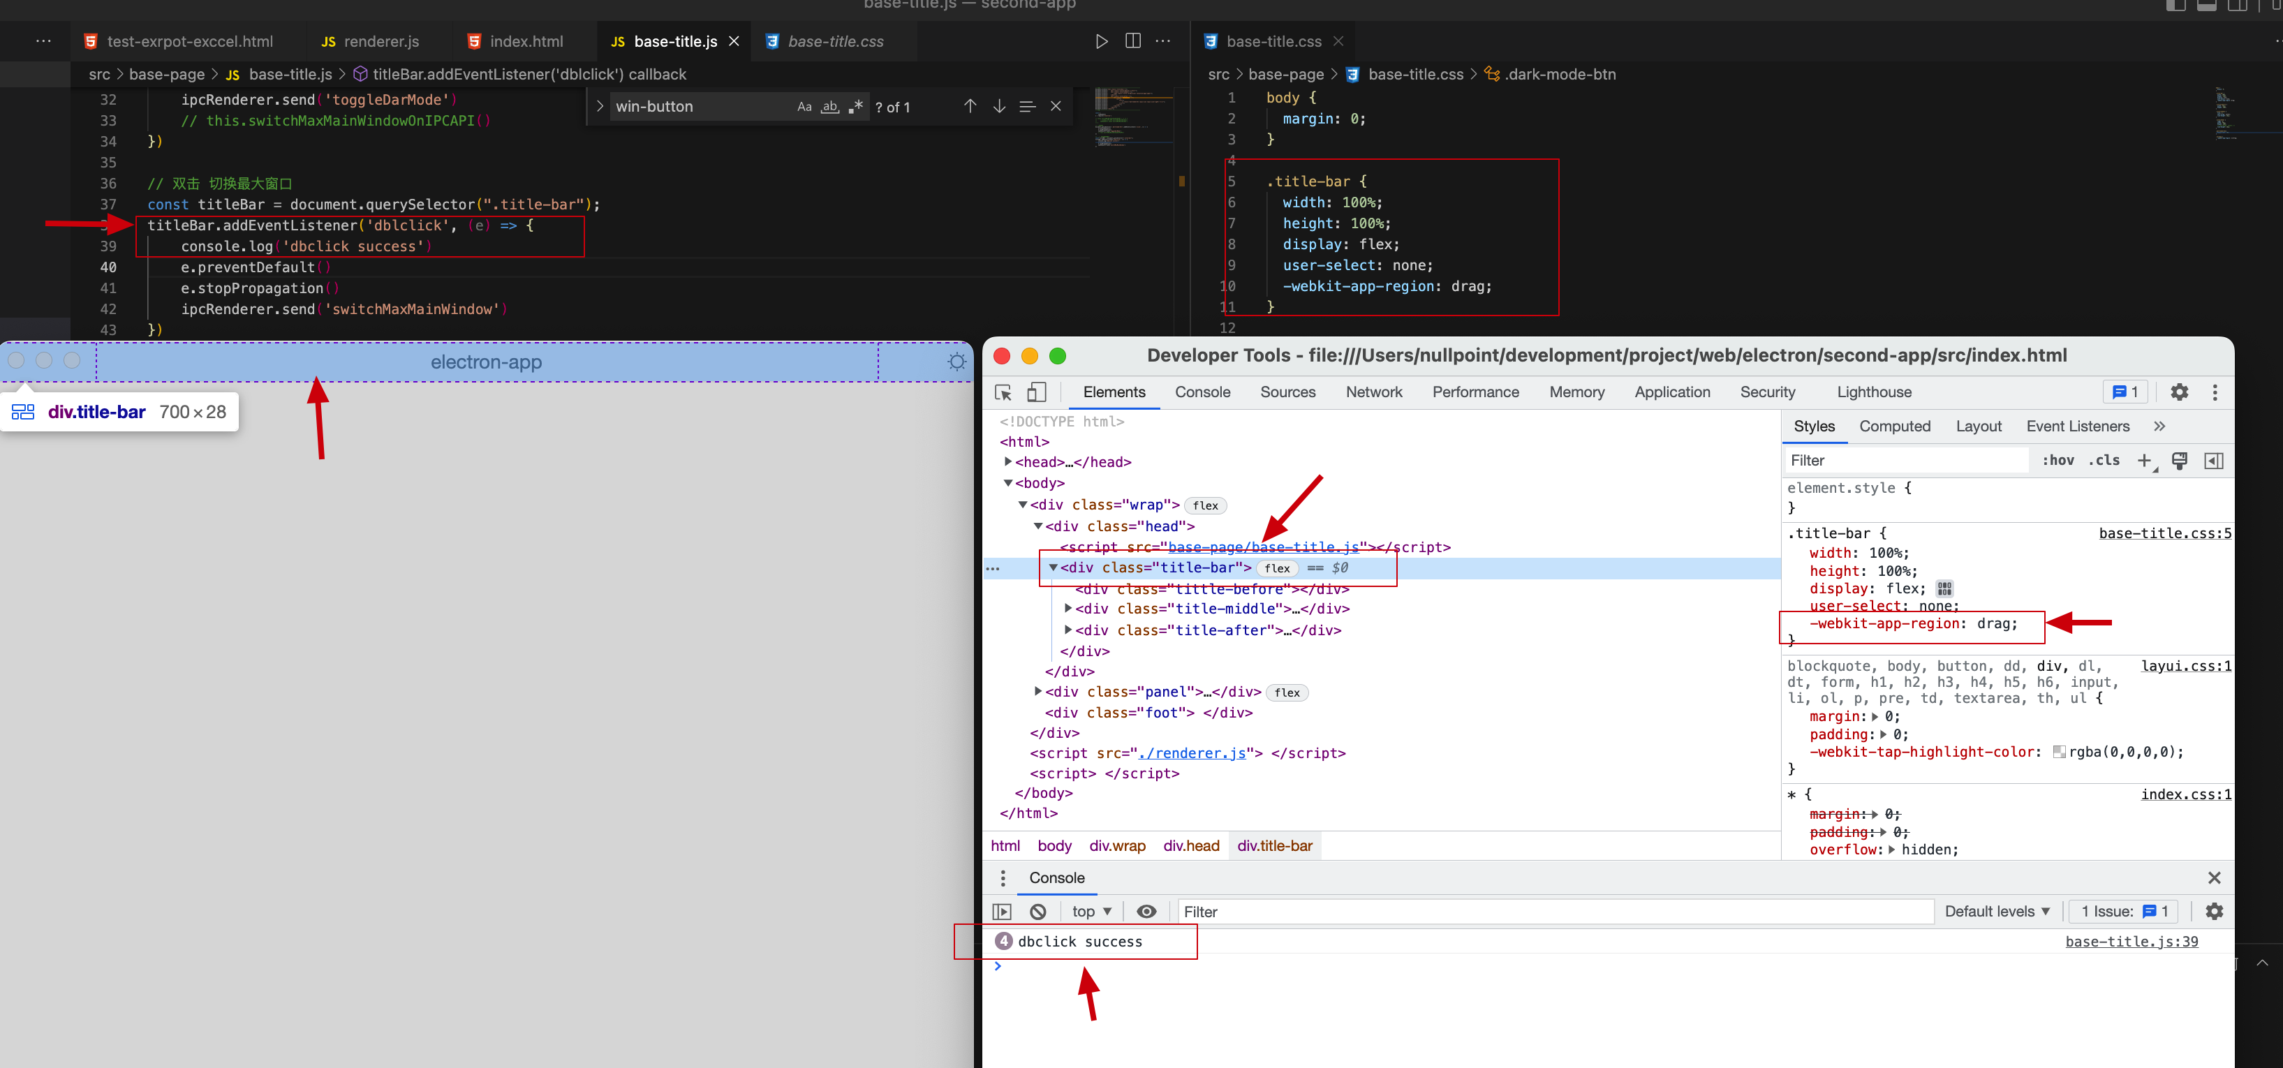
Task: Click the rgba(0,0,0,0) color swatch
Action: [2059, 752]
